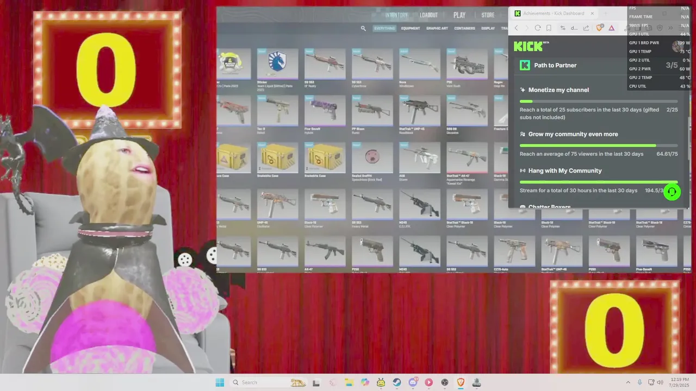Open the taskbar clock and date

pyautogui.click(x=678, y=382)
